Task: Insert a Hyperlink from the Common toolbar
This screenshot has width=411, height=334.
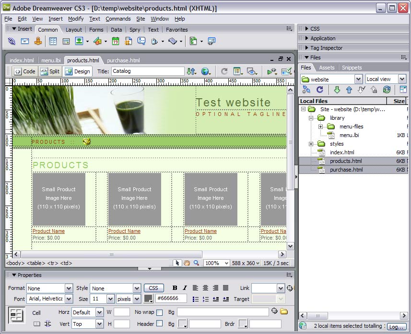Action: [12, 41]
